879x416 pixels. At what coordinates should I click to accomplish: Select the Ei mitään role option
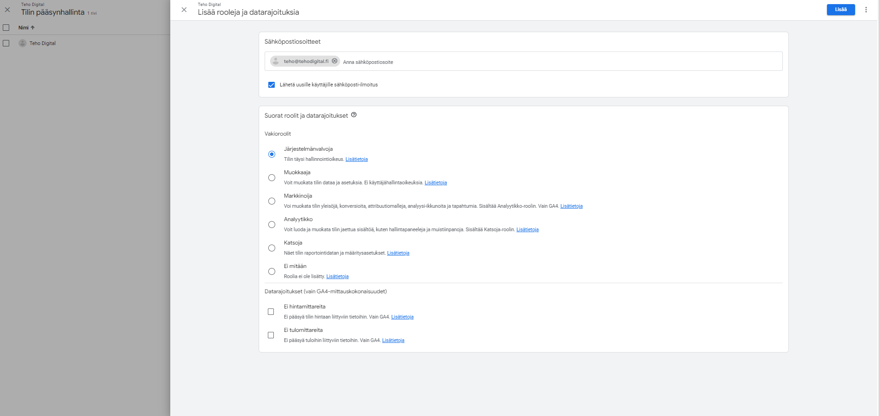(272, 271)
